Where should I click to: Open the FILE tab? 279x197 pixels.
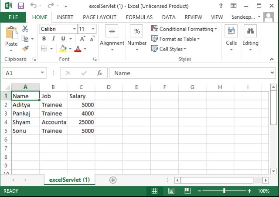pyautogui.click(x=13, y=17)
